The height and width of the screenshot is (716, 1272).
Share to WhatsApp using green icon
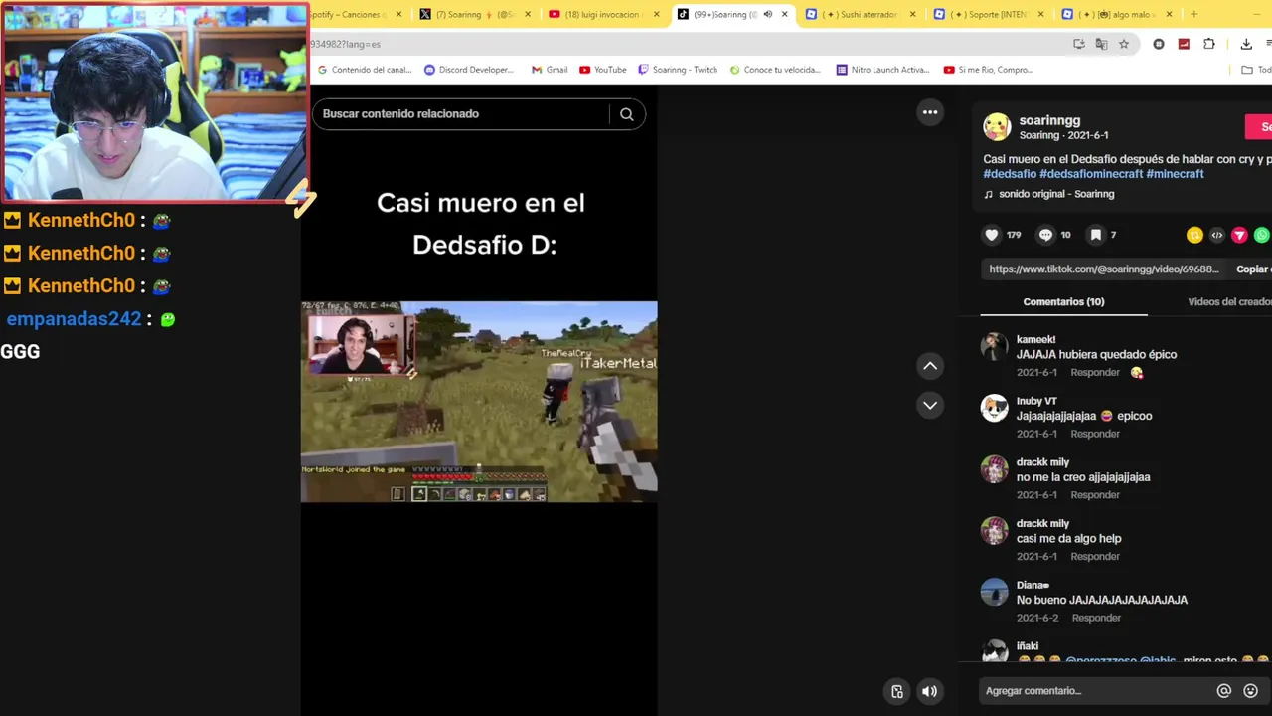(x=1262, y=235)
